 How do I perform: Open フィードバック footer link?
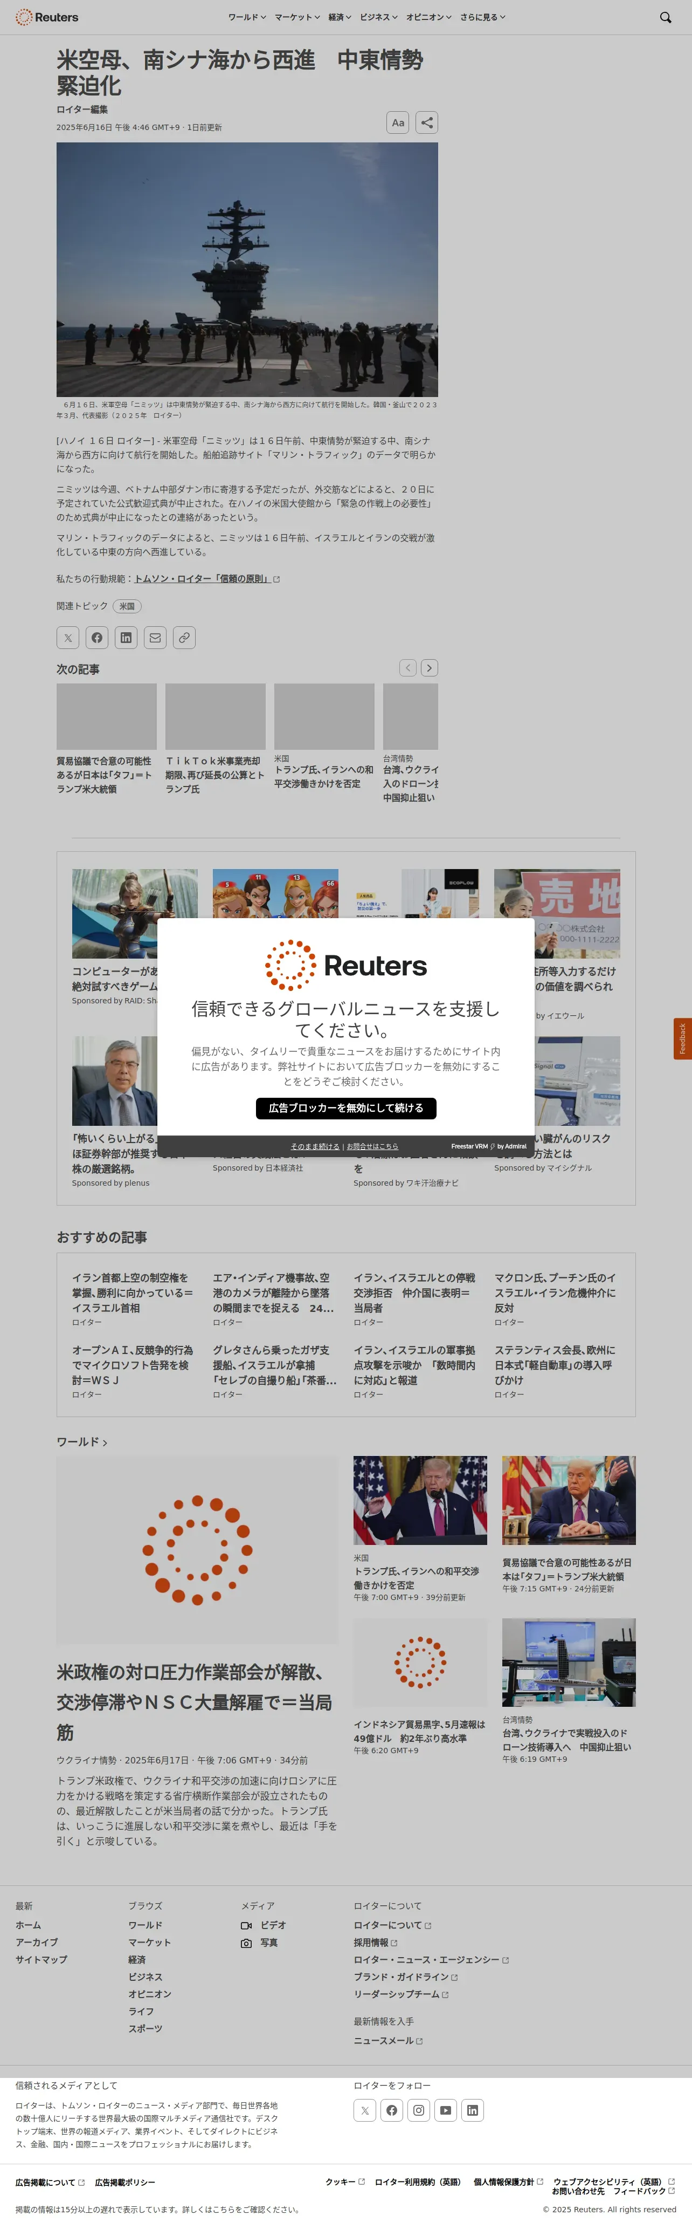click(x=645, y=2191)
